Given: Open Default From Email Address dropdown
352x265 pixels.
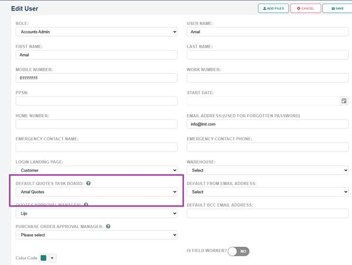Looking at the screenshot, I should coord(267,192).
